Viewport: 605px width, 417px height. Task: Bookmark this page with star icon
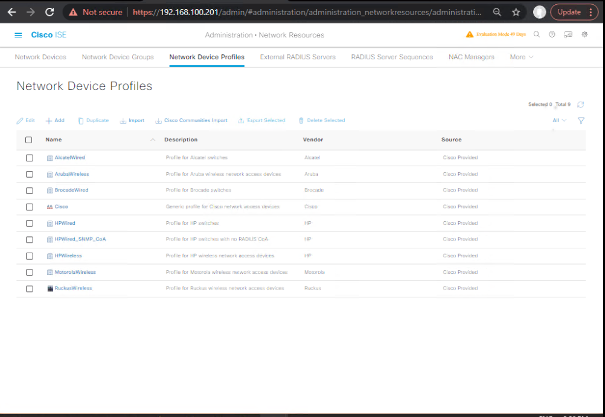tap(516, 12)
